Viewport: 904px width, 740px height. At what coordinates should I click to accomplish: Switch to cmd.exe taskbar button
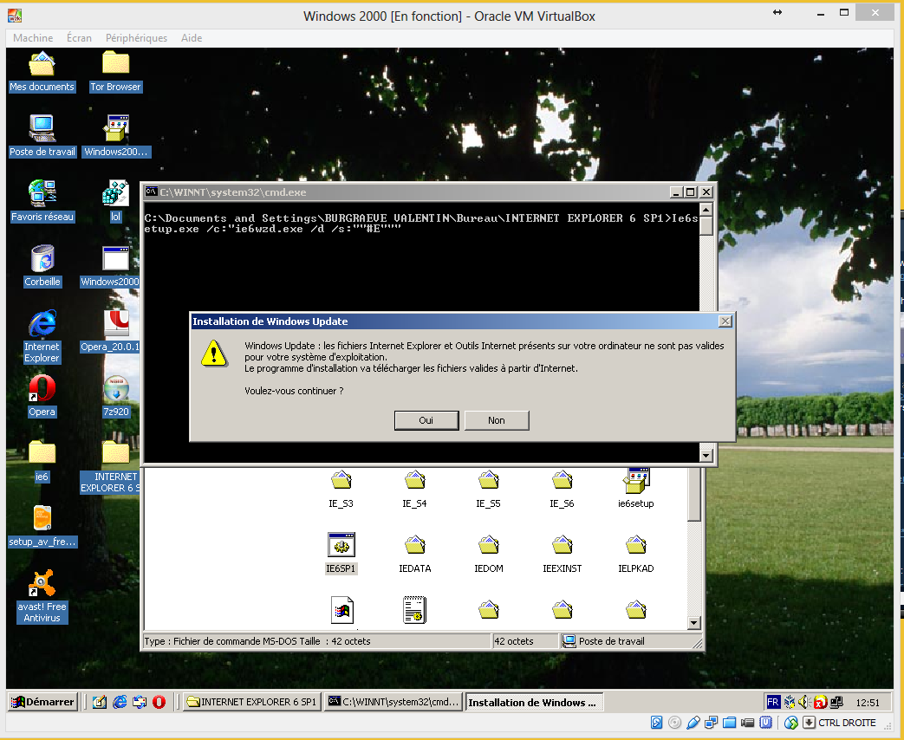393,702
